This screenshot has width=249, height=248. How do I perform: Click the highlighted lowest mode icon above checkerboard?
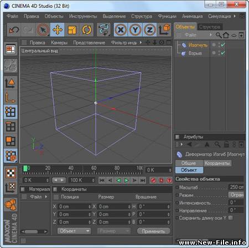tap(11, 156)
